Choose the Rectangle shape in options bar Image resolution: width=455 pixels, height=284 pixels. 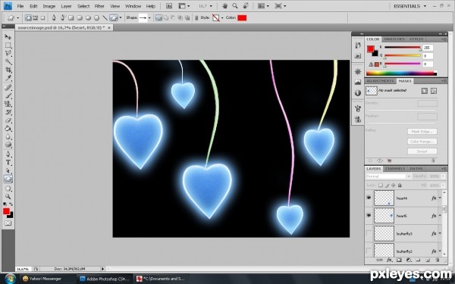[71, 18]
